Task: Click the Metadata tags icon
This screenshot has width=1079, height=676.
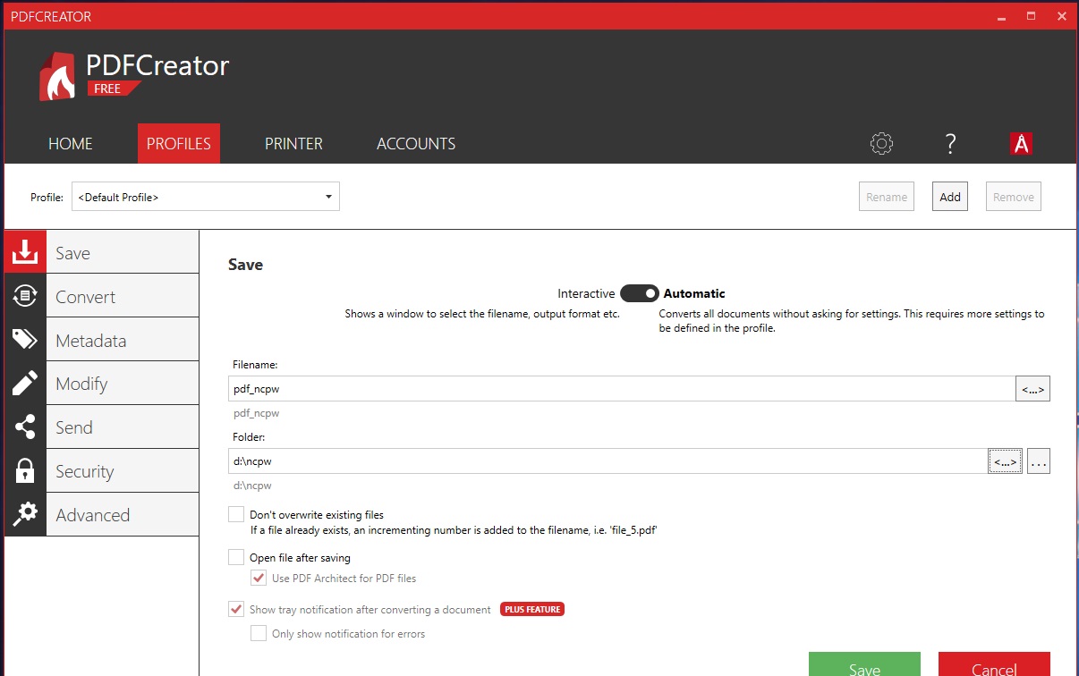Action: pyautogui.click(x=25, y=340)
